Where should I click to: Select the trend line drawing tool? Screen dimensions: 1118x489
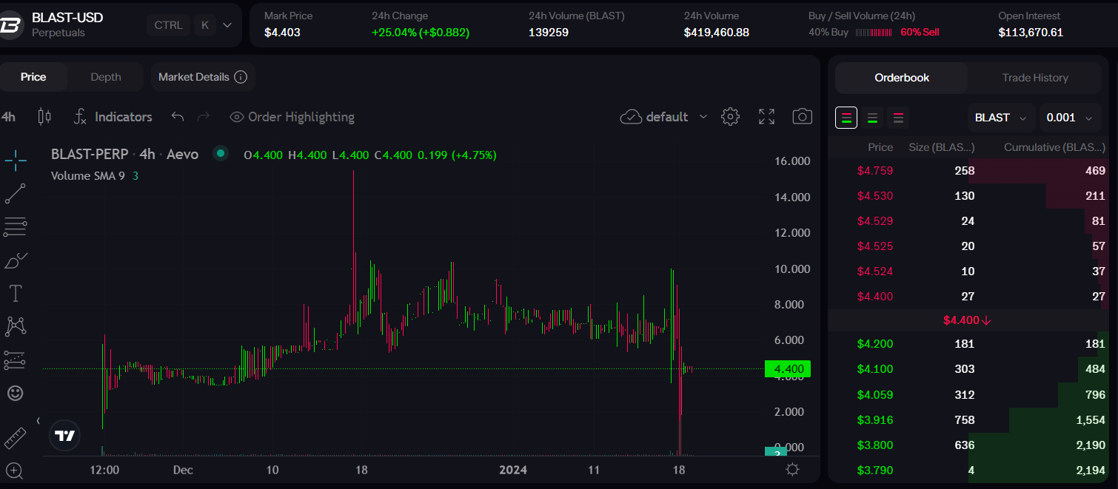(15, 193)
